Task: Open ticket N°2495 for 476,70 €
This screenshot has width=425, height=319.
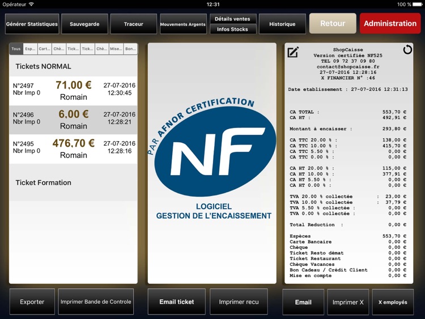Action: [73, 149]
